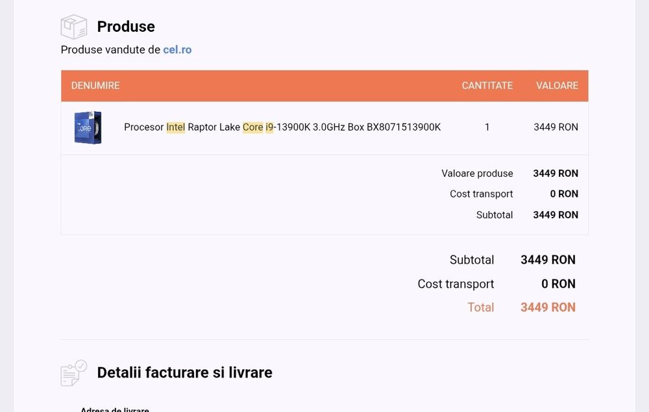
Task: Click the Valoare produse amount 3449 RON
Action: pos(556,174)
